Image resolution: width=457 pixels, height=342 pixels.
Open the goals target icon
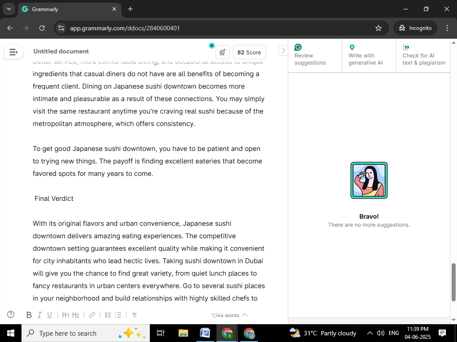tap(223, 53)
